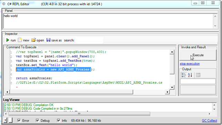Screen dimensions: 222x125
Task: Click the run label in toolbar
Action: point(13,40)
